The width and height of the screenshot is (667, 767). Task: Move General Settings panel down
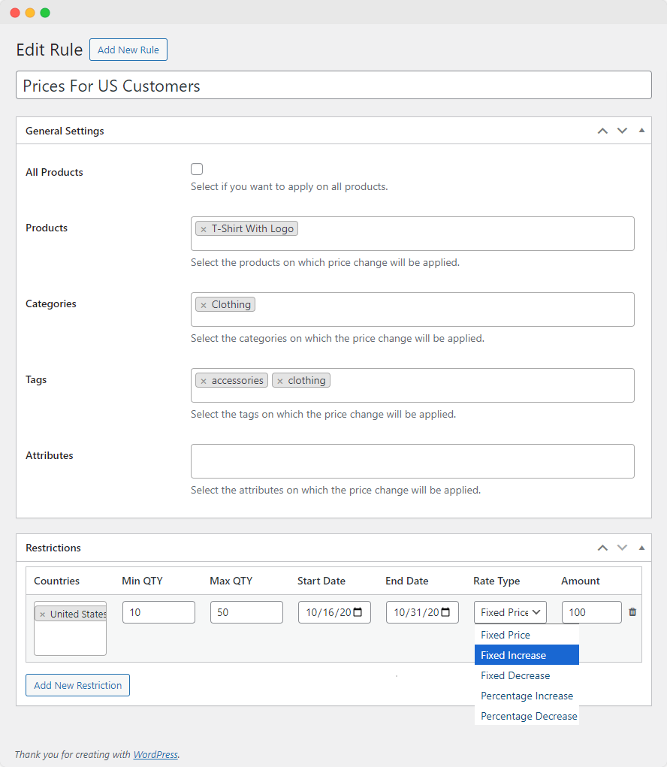click(622, 131)
